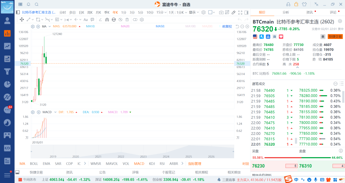The image size is (345, 183).
Task: Toggle the chart layout square checkbox
Action: (210, 12)
